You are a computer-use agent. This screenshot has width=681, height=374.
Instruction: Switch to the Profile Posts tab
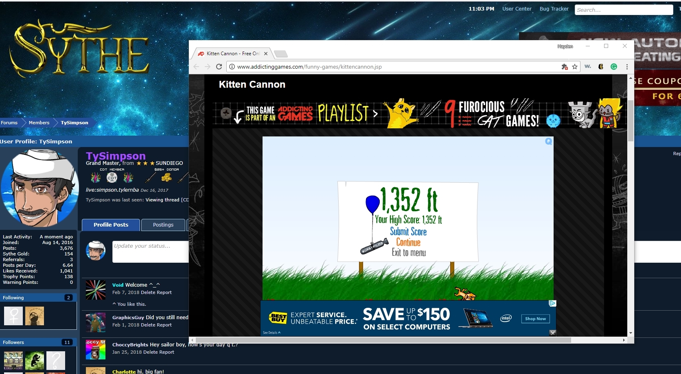(111, 225)
